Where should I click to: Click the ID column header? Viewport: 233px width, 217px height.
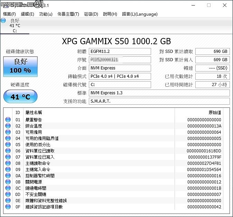coord(18,113)
